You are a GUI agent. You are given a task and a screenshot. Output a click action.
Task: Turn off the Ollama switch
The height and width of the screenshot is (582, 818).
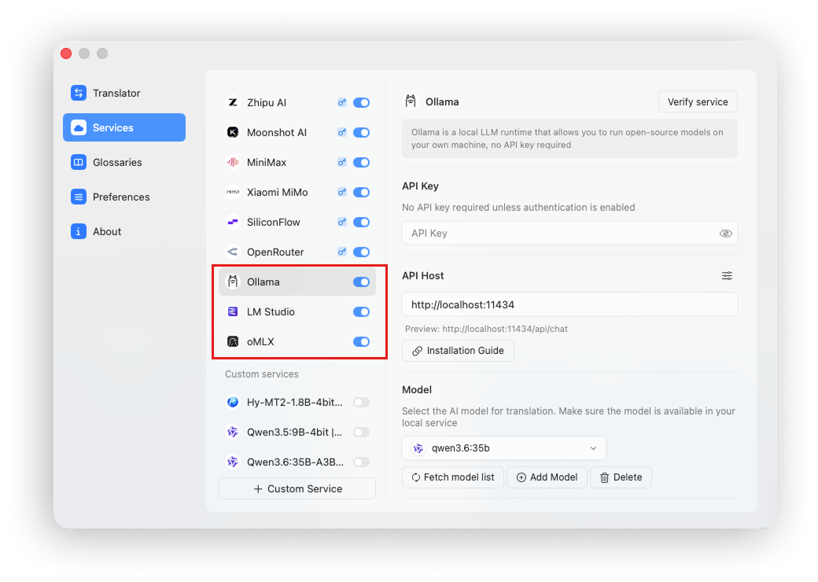[x=361, y=282]
